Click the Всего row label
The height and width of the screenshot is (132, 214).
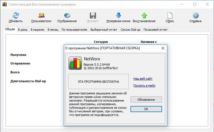15,72
